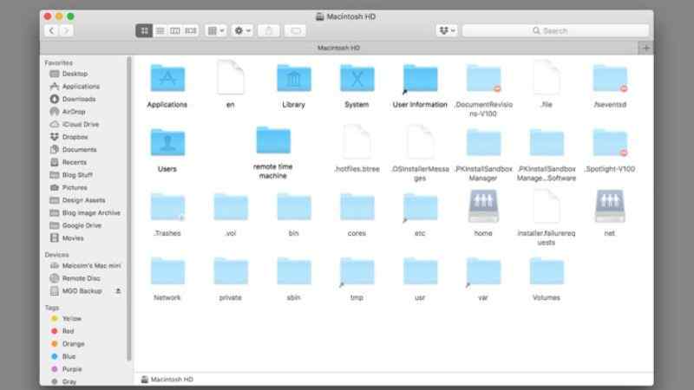Select the usr folder
This screenshot has width=694, height=390.
coord(420,271)
